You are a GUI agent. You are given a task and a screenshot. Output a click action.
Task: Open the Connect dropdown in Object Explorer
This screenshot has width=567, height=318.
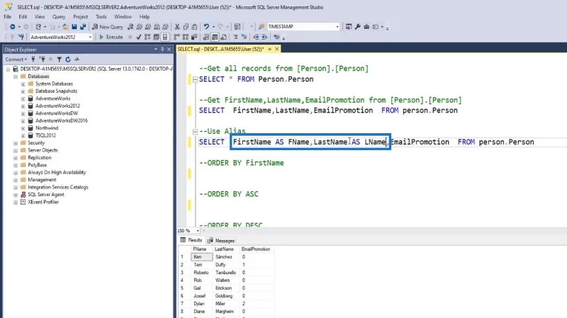(x=16, y=59)
